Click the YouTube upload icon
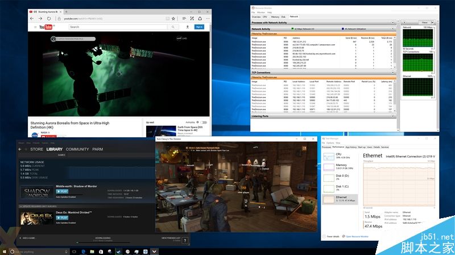Screen dimensions: 455x255 coord(188,27)
